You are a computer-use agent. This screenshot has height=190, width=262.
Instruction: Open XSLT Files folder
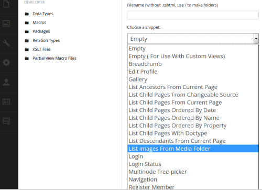click(41, 49)
